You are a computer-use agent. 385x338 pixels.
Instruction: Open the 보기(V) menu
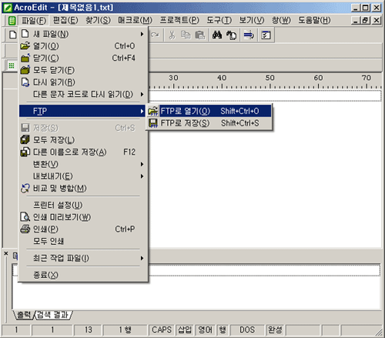pyautogui.click(x=252, y=20)
